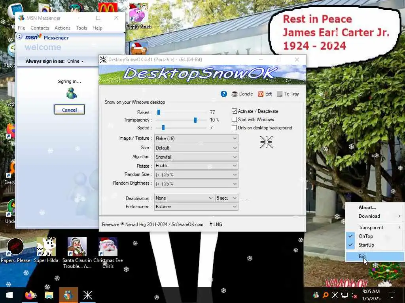Image resolution: width=405 pixels, height=303 pixels.
Task: Select the Santa-hat character desktop icon
Action: tap(139, 49)
